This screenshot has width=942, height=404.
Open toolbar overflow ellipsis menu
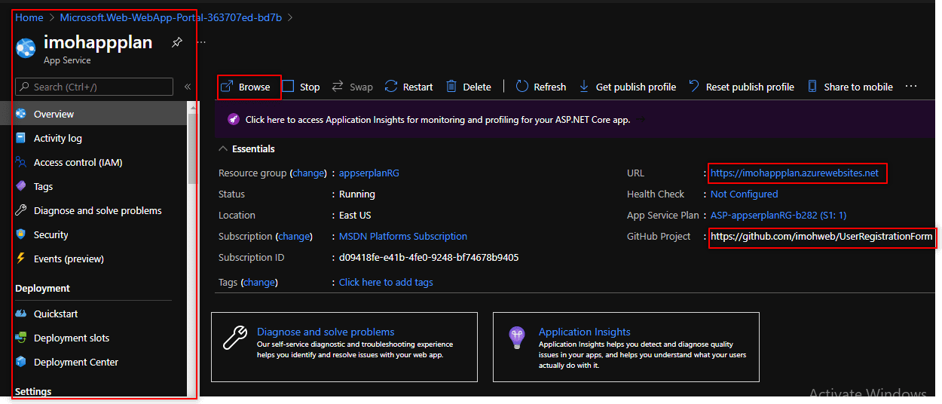tap(911, 87)
